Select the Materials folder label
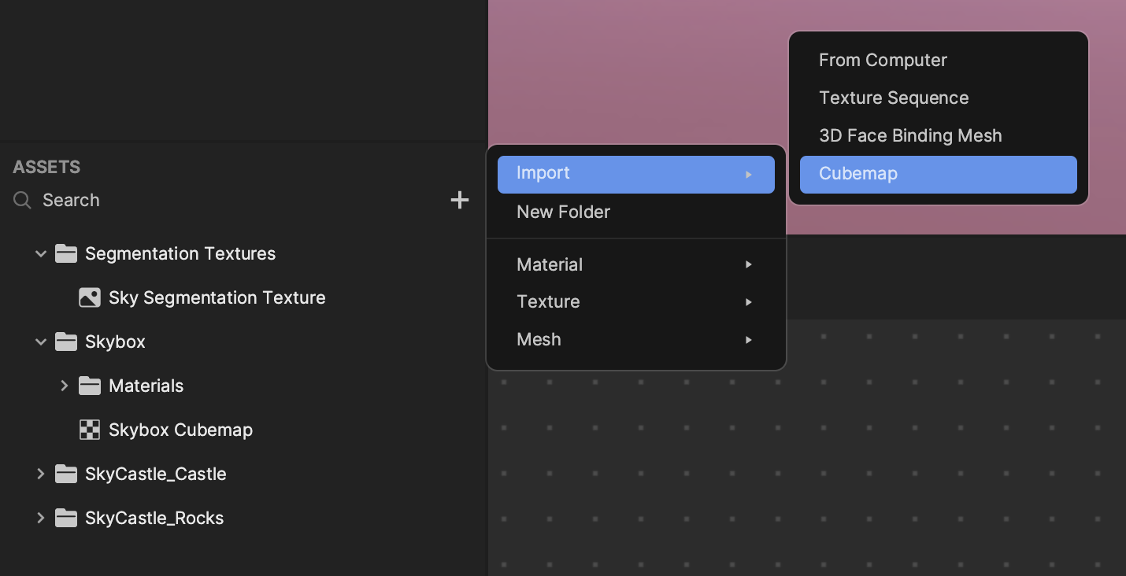 [146, 386]
